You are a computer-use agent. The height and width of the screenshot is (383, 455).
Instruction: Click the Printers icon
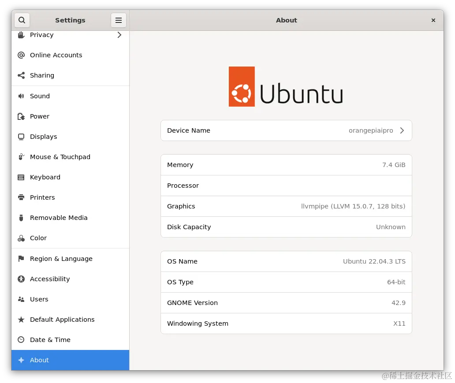[21, 197]
